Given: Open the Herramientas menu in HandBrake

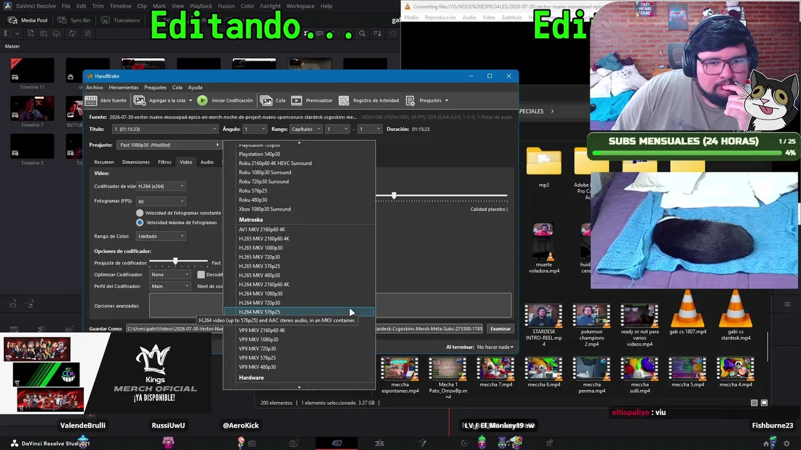Looking at the screenshot, I should pos(123,87).
